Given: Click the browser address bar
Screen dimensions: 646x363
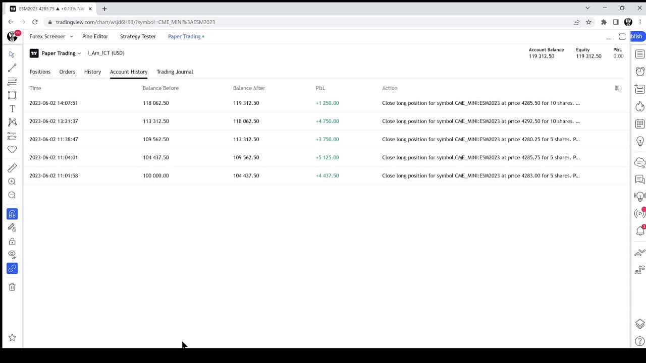Looking at the screenshot, I should tap(308, 22).
